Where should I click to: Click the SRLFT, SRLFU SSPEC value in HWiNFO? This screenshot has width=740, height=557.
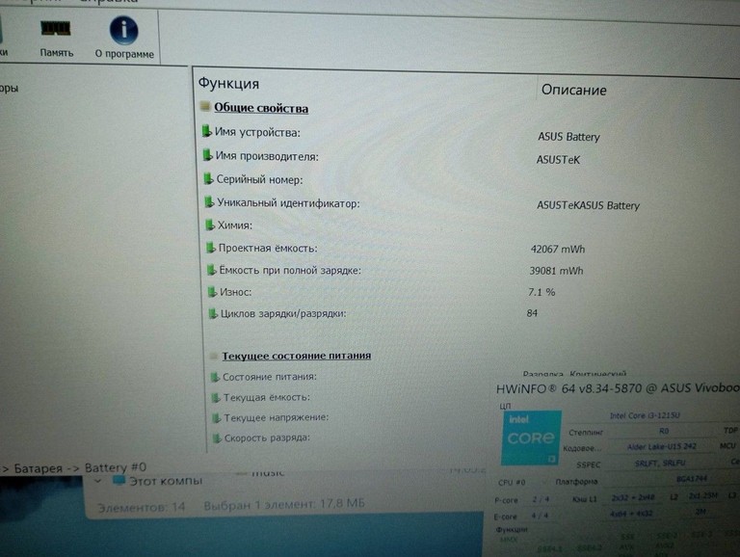660,464
